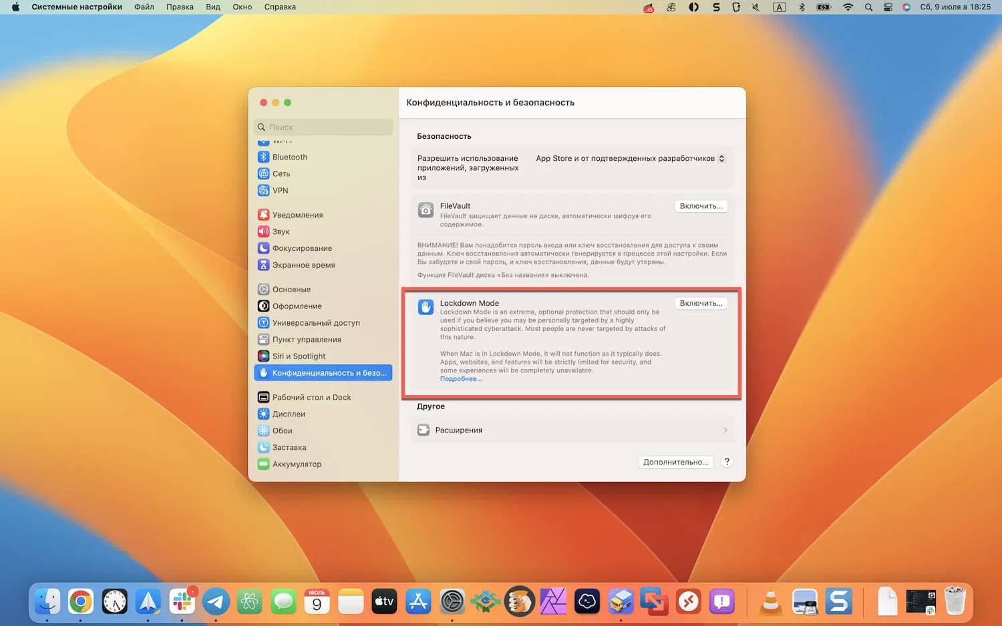
Task: Open the keyboard input source menu
Action: click(780, 7)
